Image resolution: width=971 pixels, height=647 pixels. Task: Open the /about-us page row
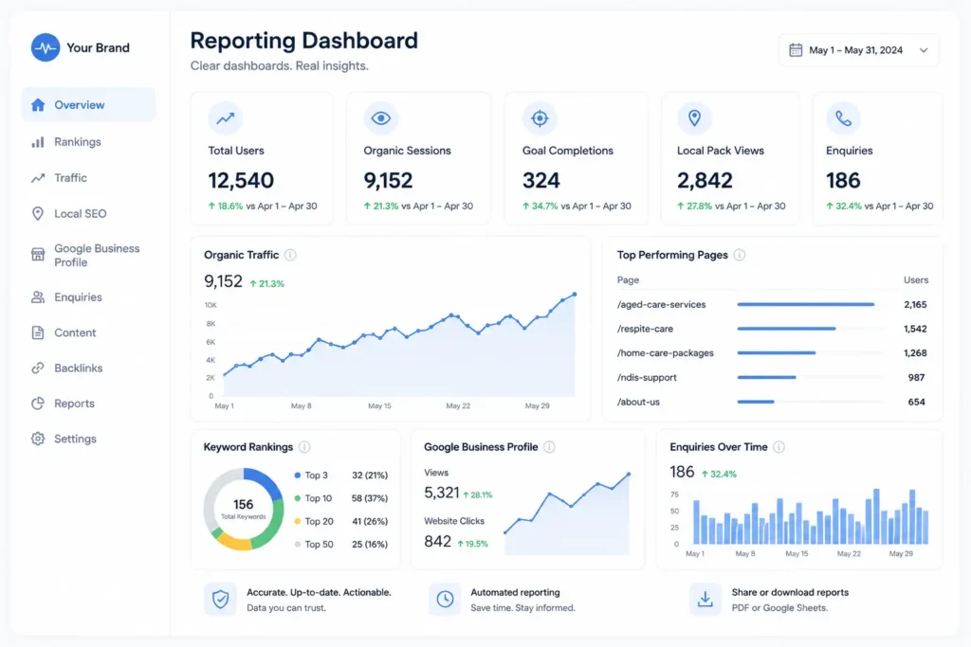click(772, 402)
